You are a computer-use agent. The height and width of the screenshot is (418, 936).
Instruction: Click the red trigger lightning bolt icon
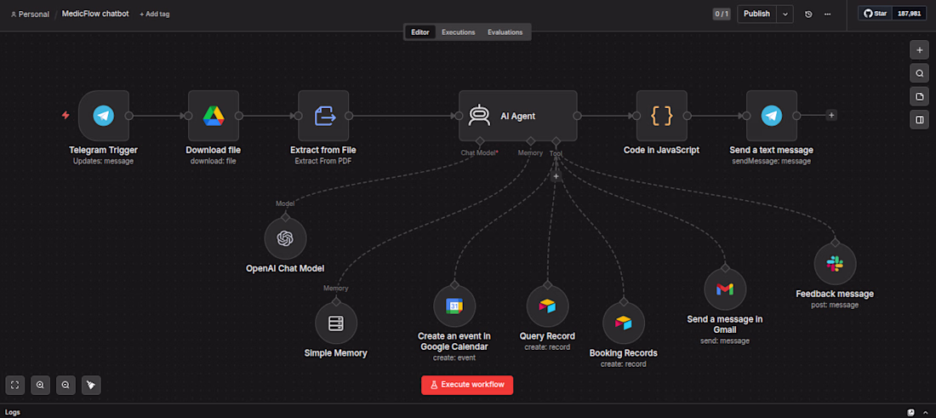coord(66,115)
